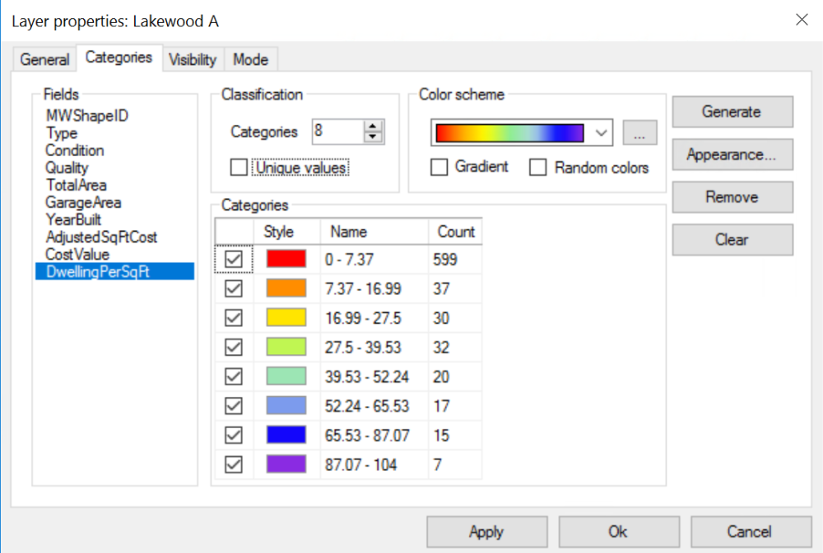The width and height of the screenshot is (823, 553).
Task: Open the Appearance settings
Action: pyautogui.click(x=732, y=154)
